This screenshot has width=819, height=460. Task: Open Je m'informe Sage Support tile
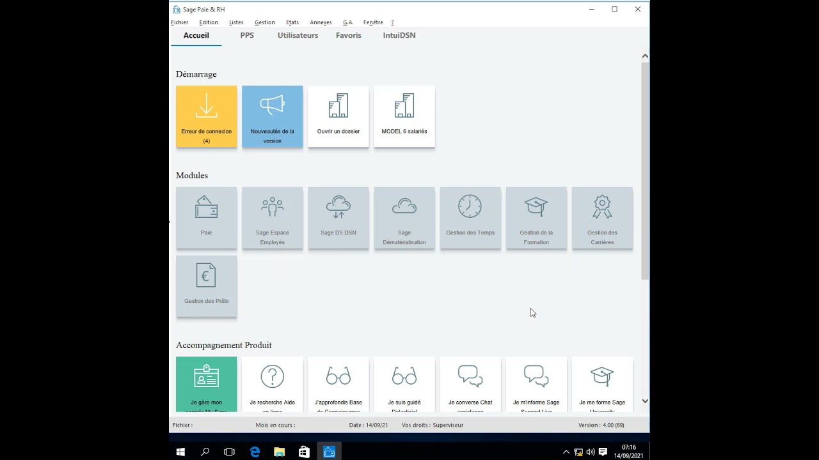click(536, 384)
